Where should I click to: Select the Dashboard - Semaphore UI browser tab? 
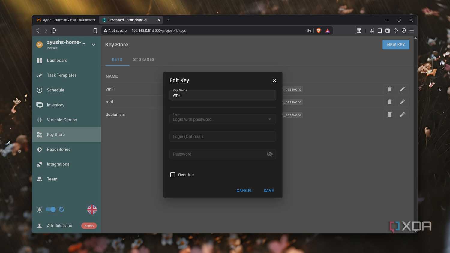click(131, 20)
